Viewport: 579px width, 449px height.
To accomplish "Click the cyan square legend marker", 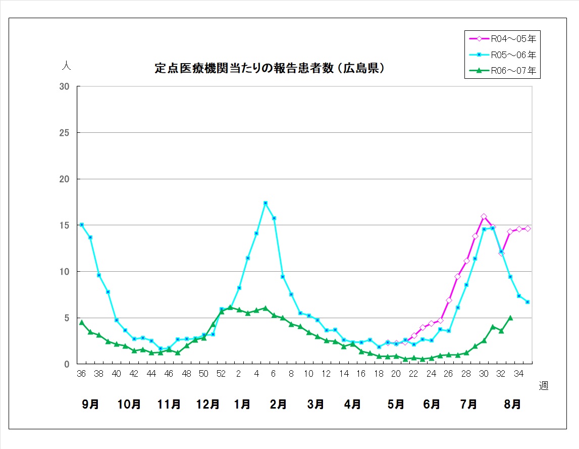I will coord(479,55).
